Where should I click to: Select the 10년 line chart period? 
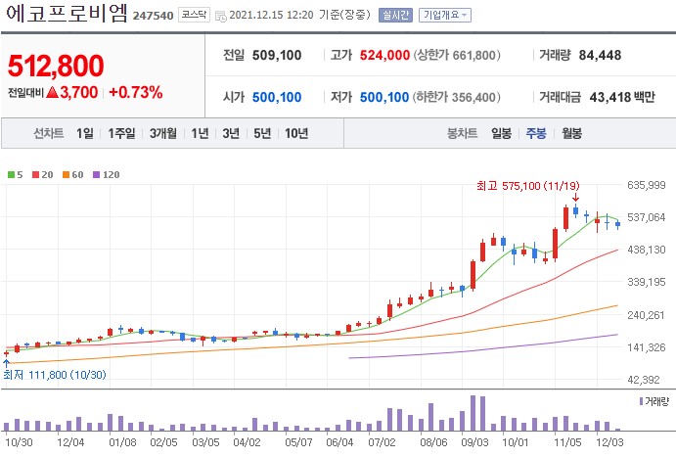296,133
